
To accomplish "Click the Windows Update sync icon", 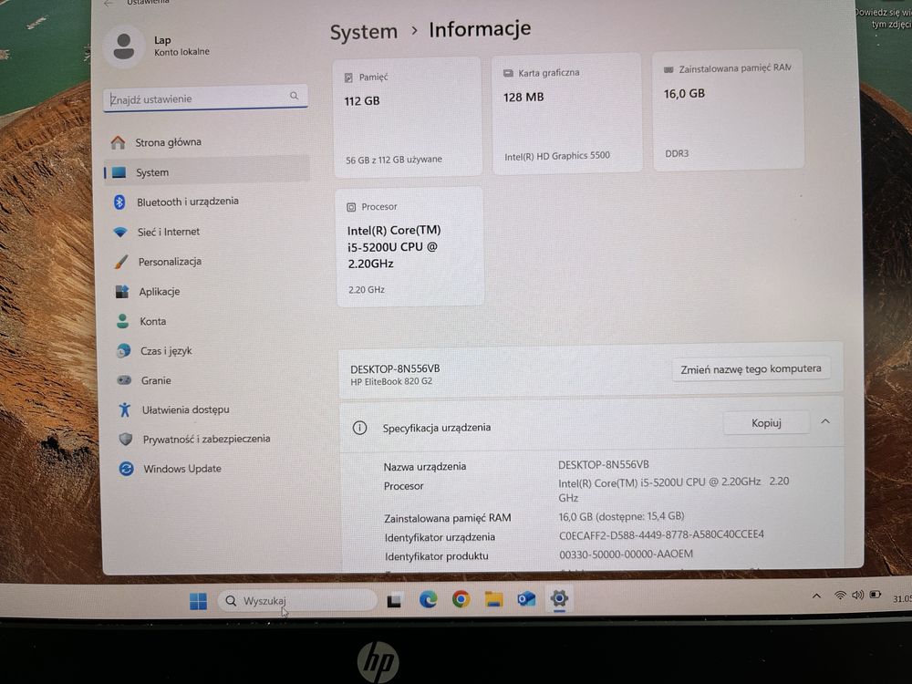I will (x=126, y=469).
